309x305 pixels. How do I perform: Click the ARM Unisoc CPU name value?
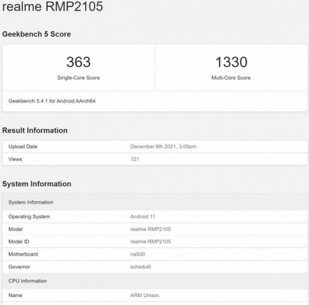(x=145, y=295)
